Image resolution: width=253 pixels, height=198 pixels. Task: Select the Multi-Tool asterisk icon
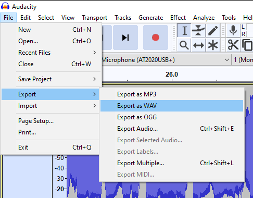point(213,45)
